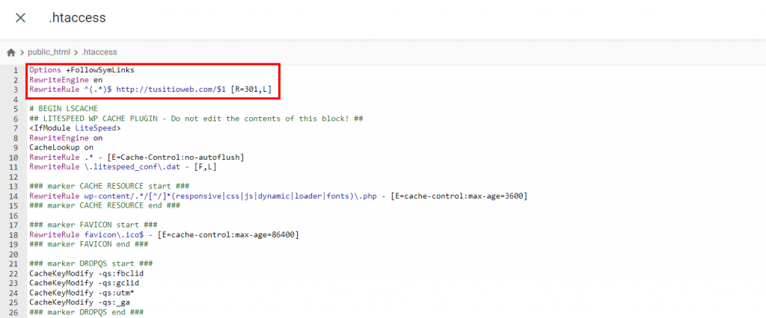Screen dimensions: 766x318
Task: Click 'marker FAVICON end' comment
Action: coord(89,244)
